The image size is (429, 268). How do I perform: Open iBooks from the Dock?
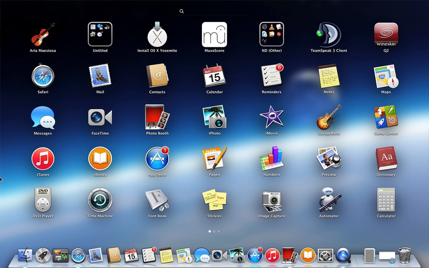[308, 255]
